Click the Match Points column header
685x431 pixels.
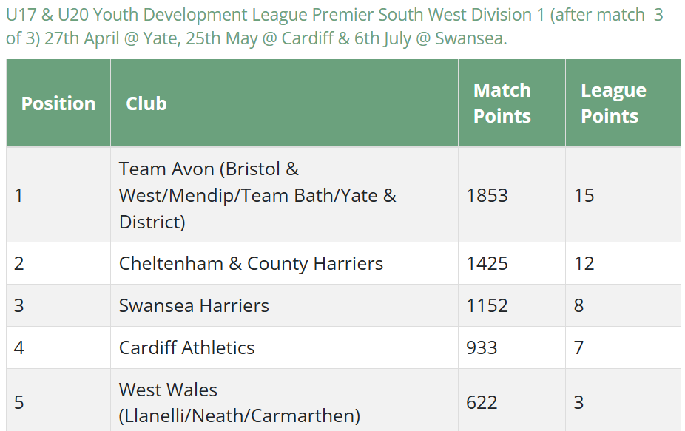(x=512, y=103)
